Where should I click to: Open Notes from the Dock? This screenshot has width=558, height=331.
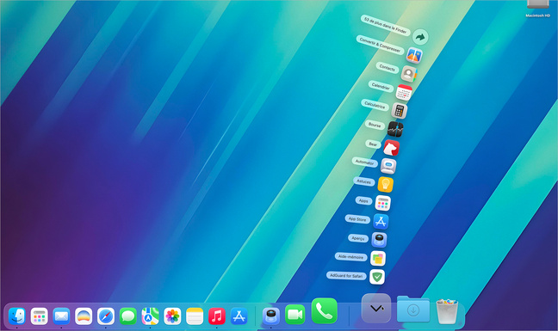[x=195, y=316]
